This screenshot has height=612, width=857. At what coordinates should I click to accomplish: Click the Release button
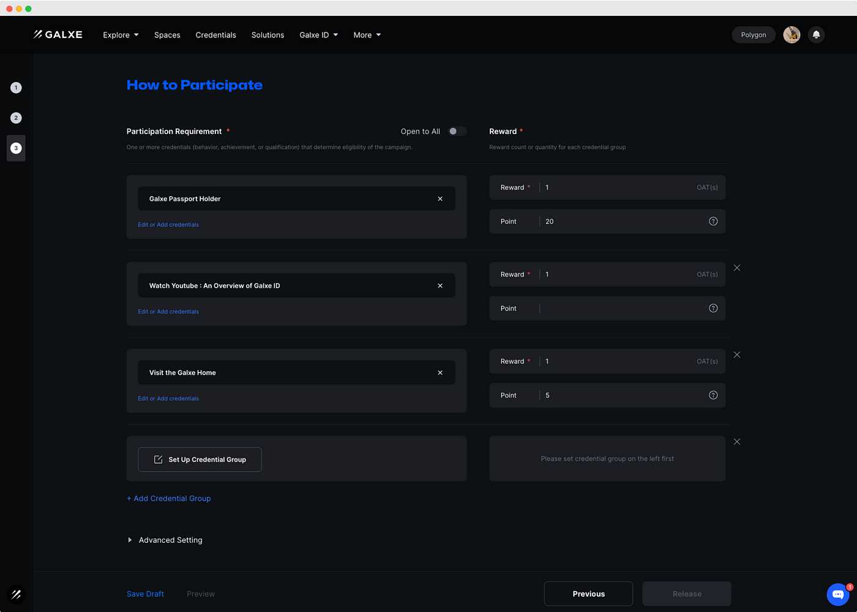[x=687, y=594]
